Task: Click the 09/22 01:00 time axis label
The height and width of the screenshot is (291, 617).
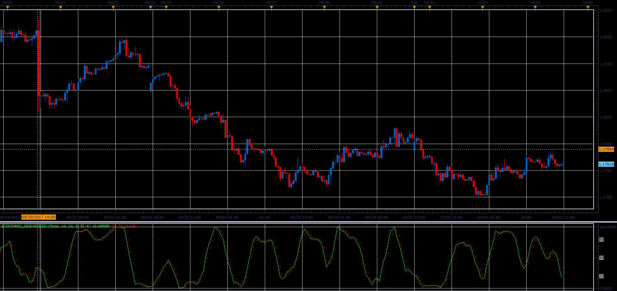Action: point(115,217)
